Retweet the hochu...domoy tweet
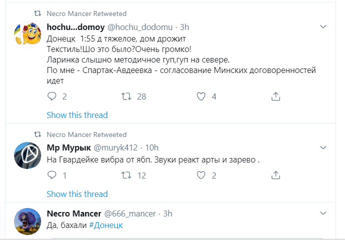The height and width of the screenshot is (241, 345). [126, 96]
